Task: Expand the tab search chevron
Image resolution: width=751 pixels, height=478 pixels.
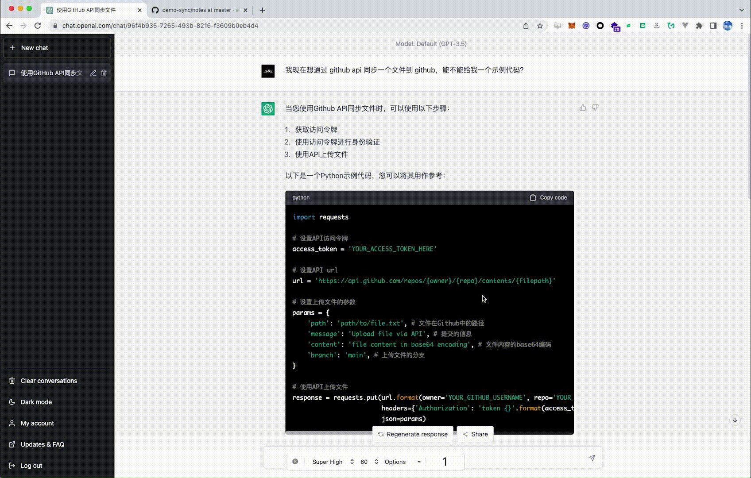Action: [x=742, y=10]
